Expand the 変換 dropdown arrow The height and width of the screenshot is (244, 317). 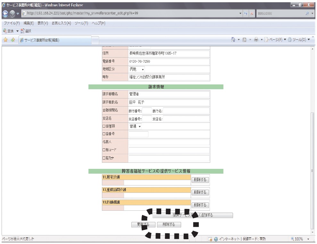17,31
